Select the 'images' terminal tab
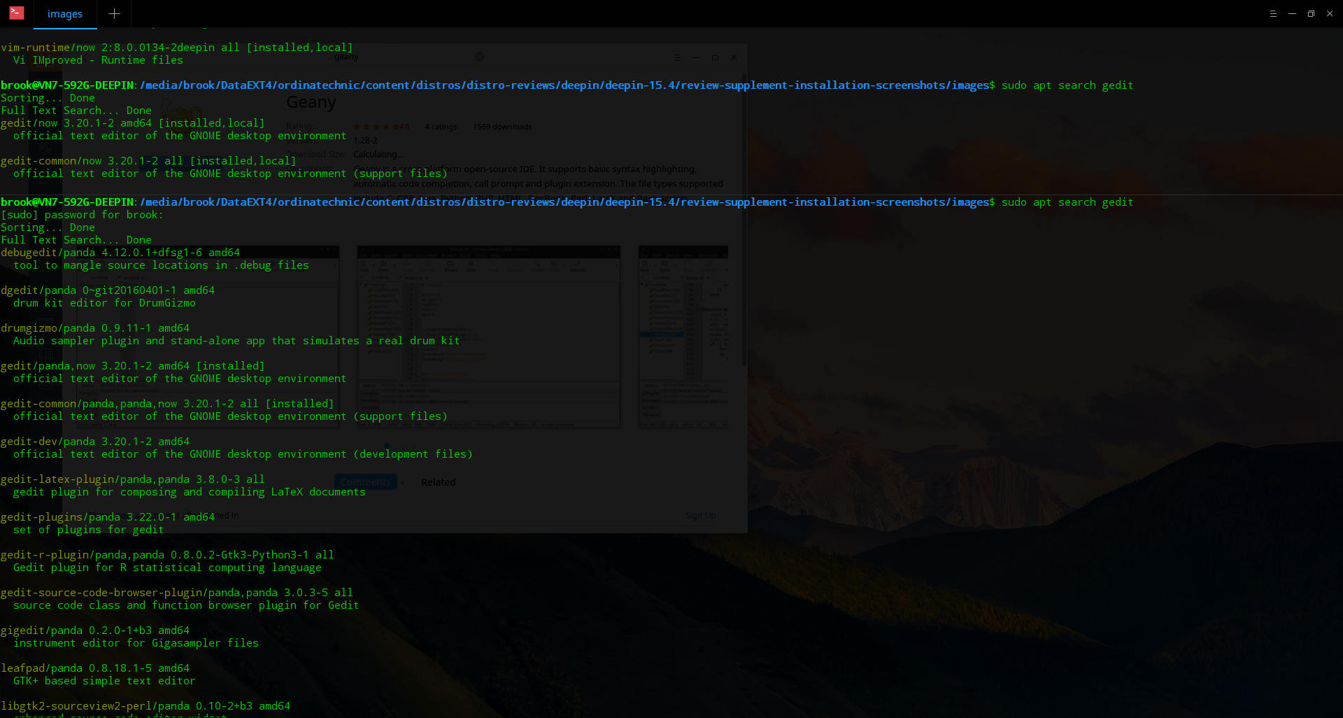 pos(65,14)
